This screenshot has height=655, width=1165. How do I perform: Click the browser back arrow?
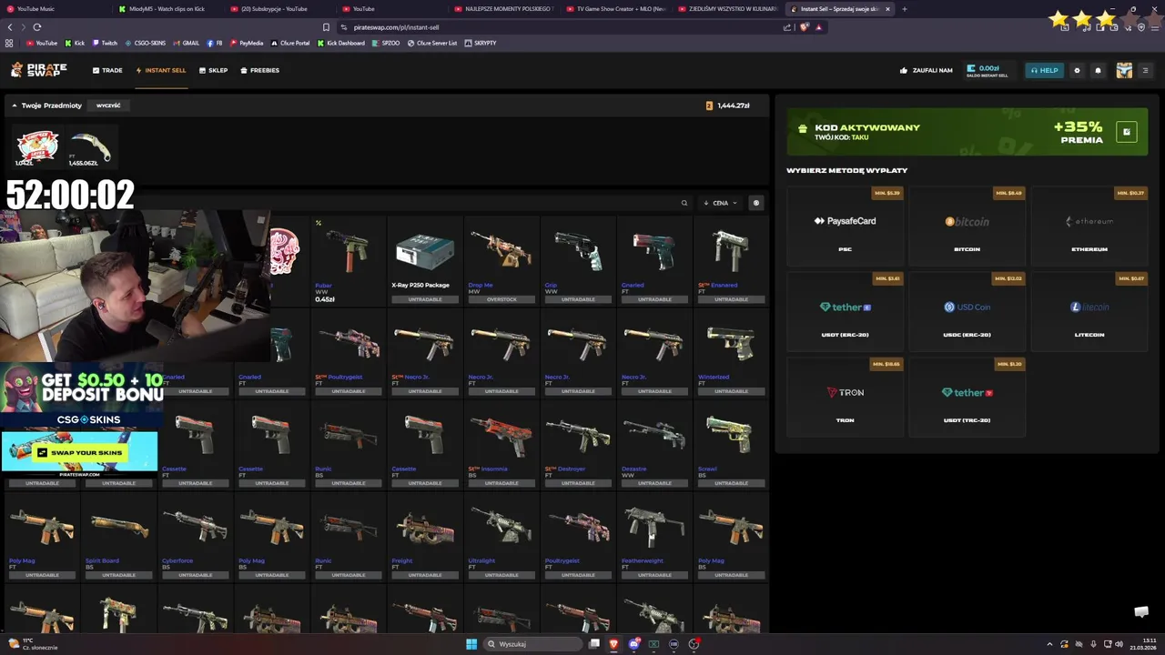(x=10, y=27)
